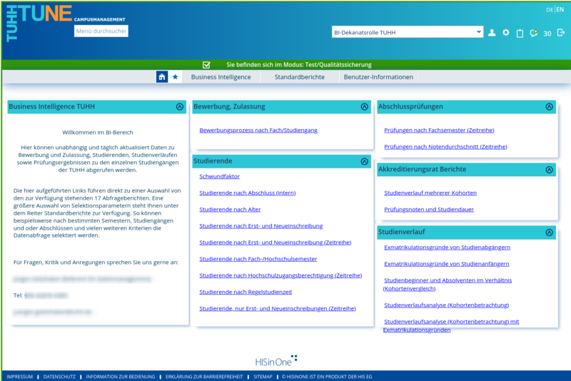
Task: Open Exmatrikulationsgründe von Studienabgängern
Action: [x=447, y=248]
